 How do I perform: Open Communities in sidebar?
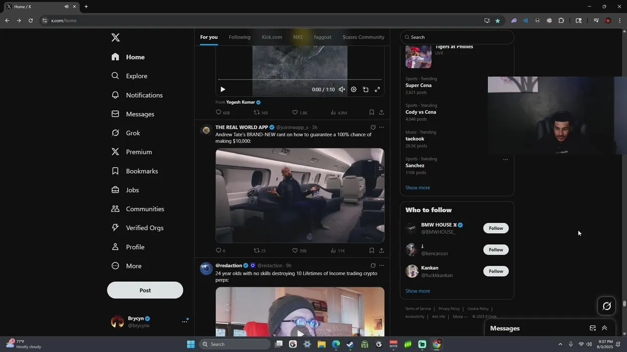tap(138, 209)
